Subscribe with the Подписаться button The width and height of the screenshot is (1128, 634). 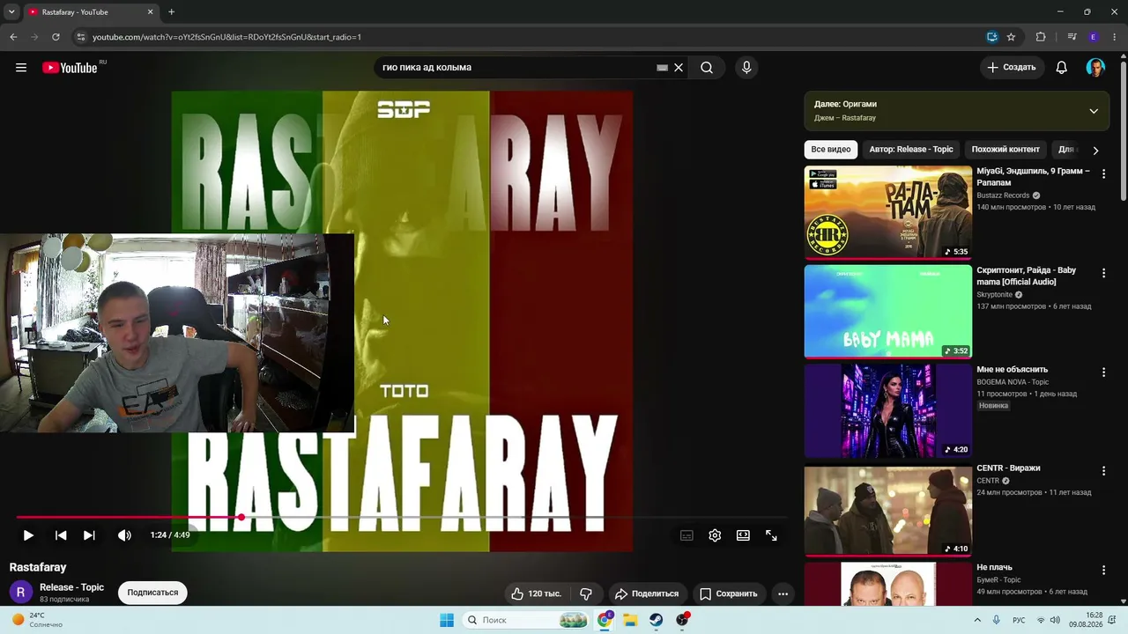click(152, 593)
